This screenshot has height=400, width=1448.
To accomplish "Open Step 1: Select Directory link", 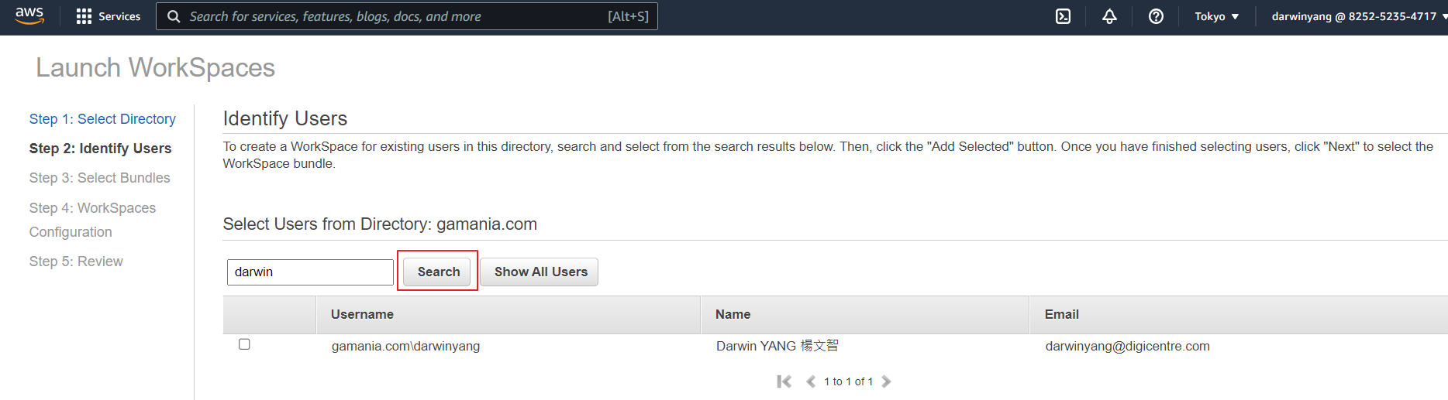I will pyautogui.click(x=102, y=119).
